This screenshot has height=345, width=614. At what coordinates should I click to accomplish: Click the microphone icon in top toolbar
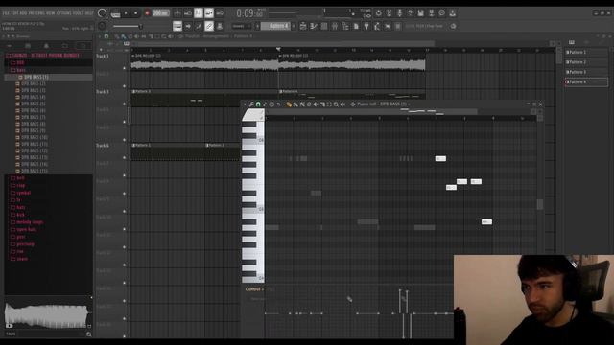(399, 12)
